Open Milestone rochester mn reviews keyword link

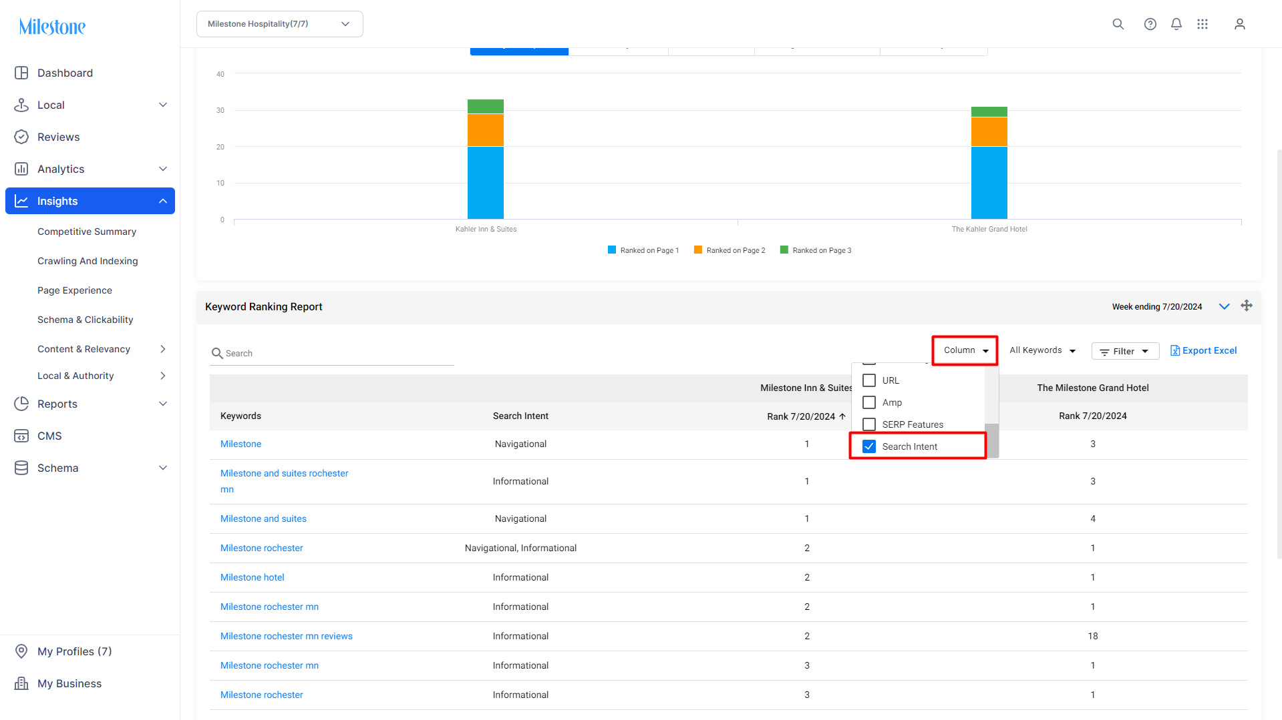coord(287,636)
